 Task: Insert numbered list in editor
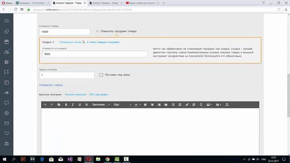click(180, 105)
